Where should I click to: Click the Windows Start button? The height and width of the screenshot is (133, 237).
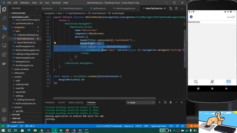tap(3, 130)
